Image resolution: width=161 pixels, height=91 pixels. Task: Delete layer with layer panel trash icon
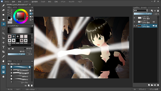coord(158,85)
